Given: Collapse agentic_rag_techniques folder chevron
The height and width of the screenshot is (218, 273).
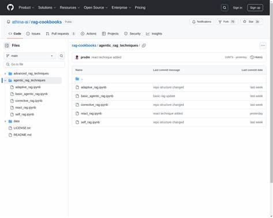Looking at the screenshot, I should pos(5,81).
